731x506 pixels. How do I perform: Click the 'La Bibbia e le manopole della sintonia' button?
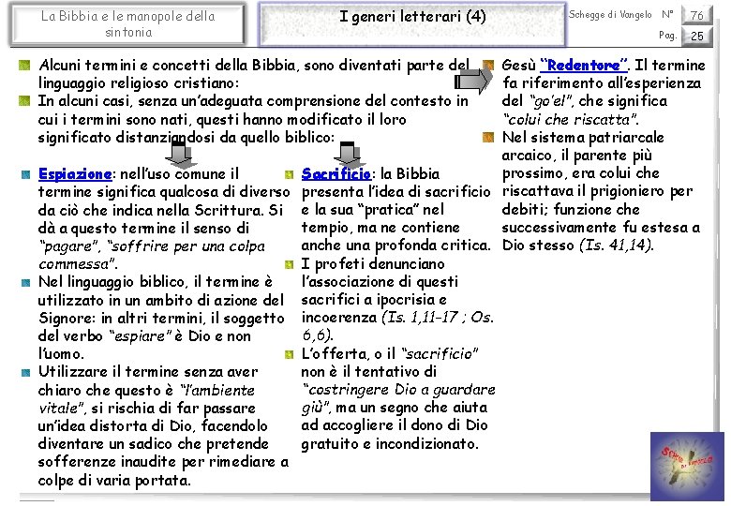(x=128, y=23)
